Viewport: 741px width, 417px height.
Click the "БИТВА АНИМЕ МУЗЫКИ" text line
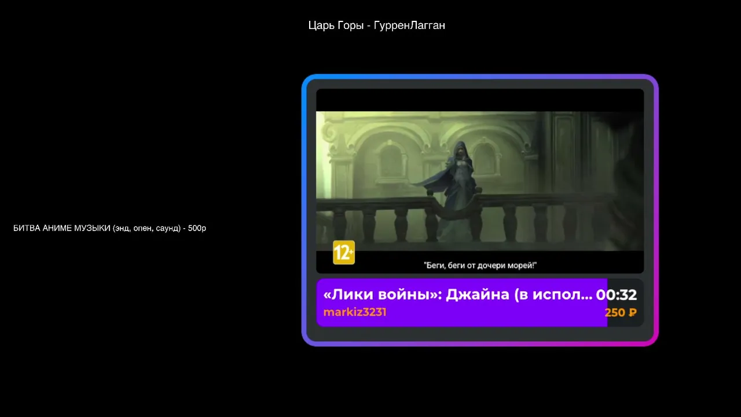[109, 228]
